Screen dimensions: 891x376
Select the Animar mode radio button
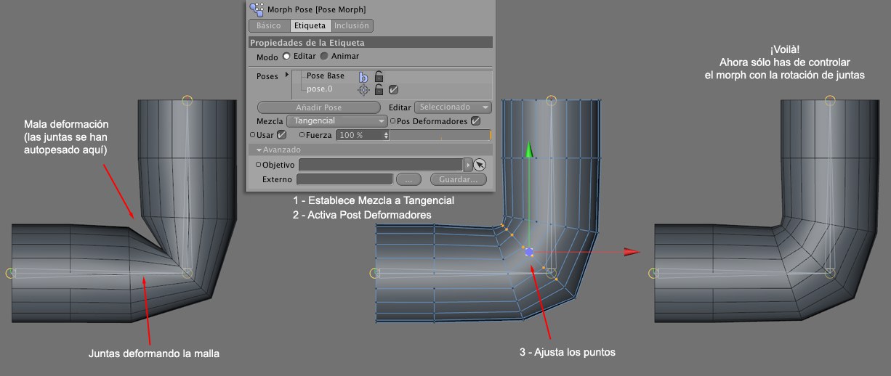click(324, 56)
